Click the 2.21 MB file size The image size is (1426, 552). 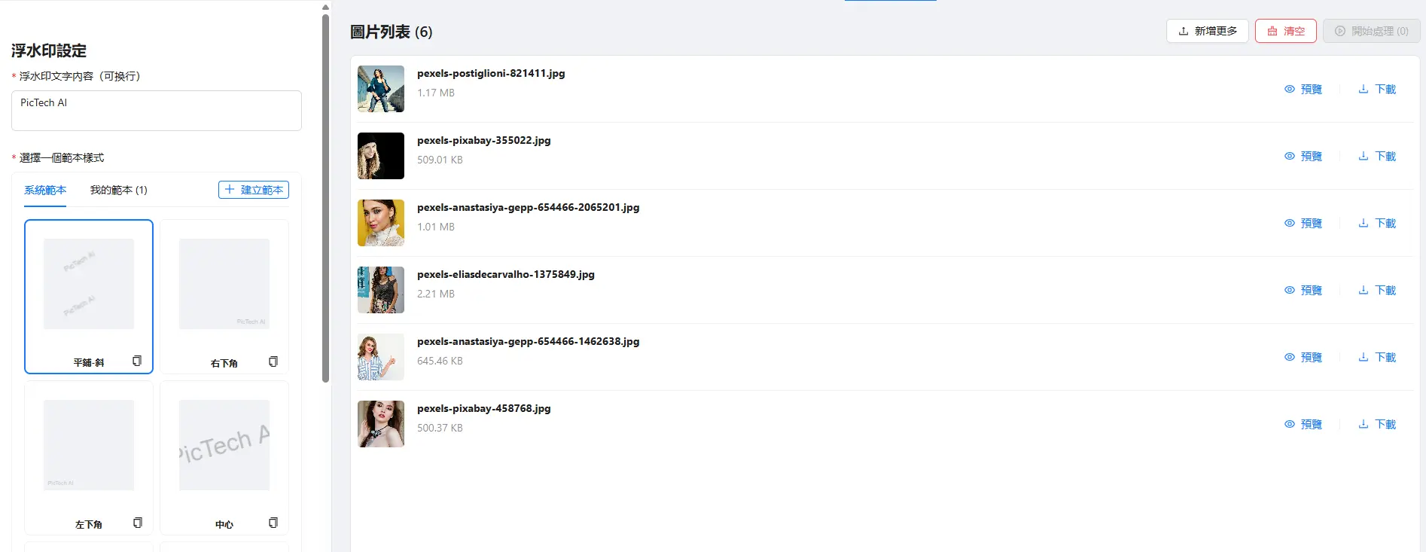(x=436, y=294)
